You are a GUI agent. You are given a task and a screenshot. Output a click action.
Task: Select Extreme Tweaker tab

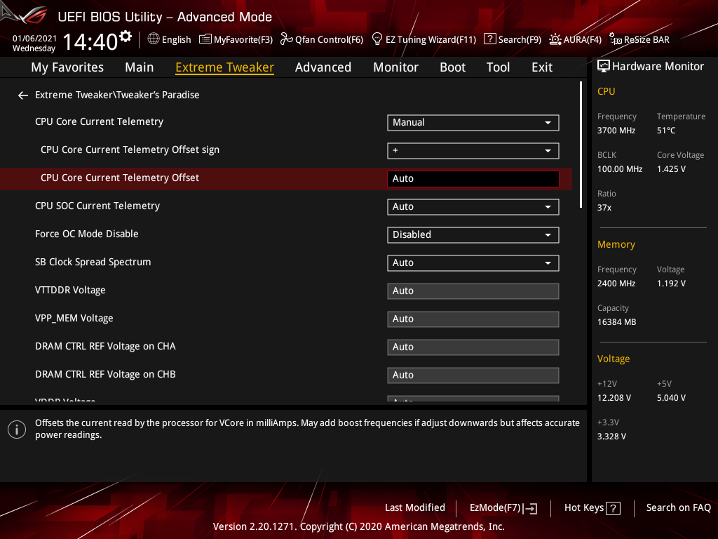225,67
